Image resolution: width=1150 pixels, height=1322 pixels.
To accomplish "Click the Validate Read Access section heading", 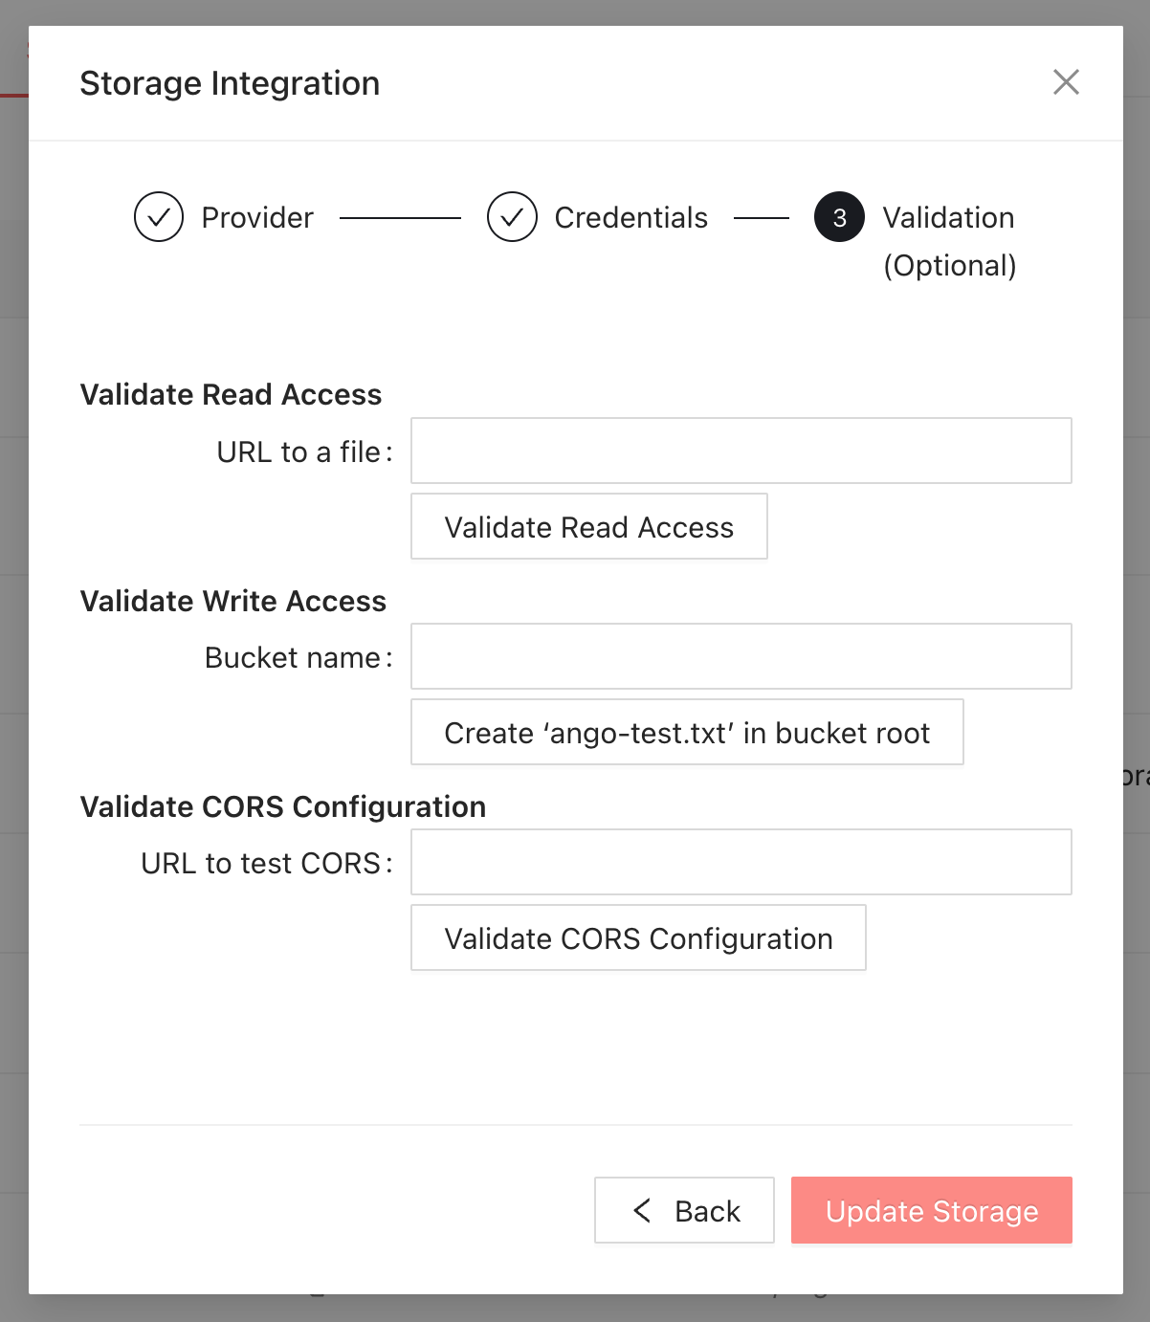I will point(231,395).
